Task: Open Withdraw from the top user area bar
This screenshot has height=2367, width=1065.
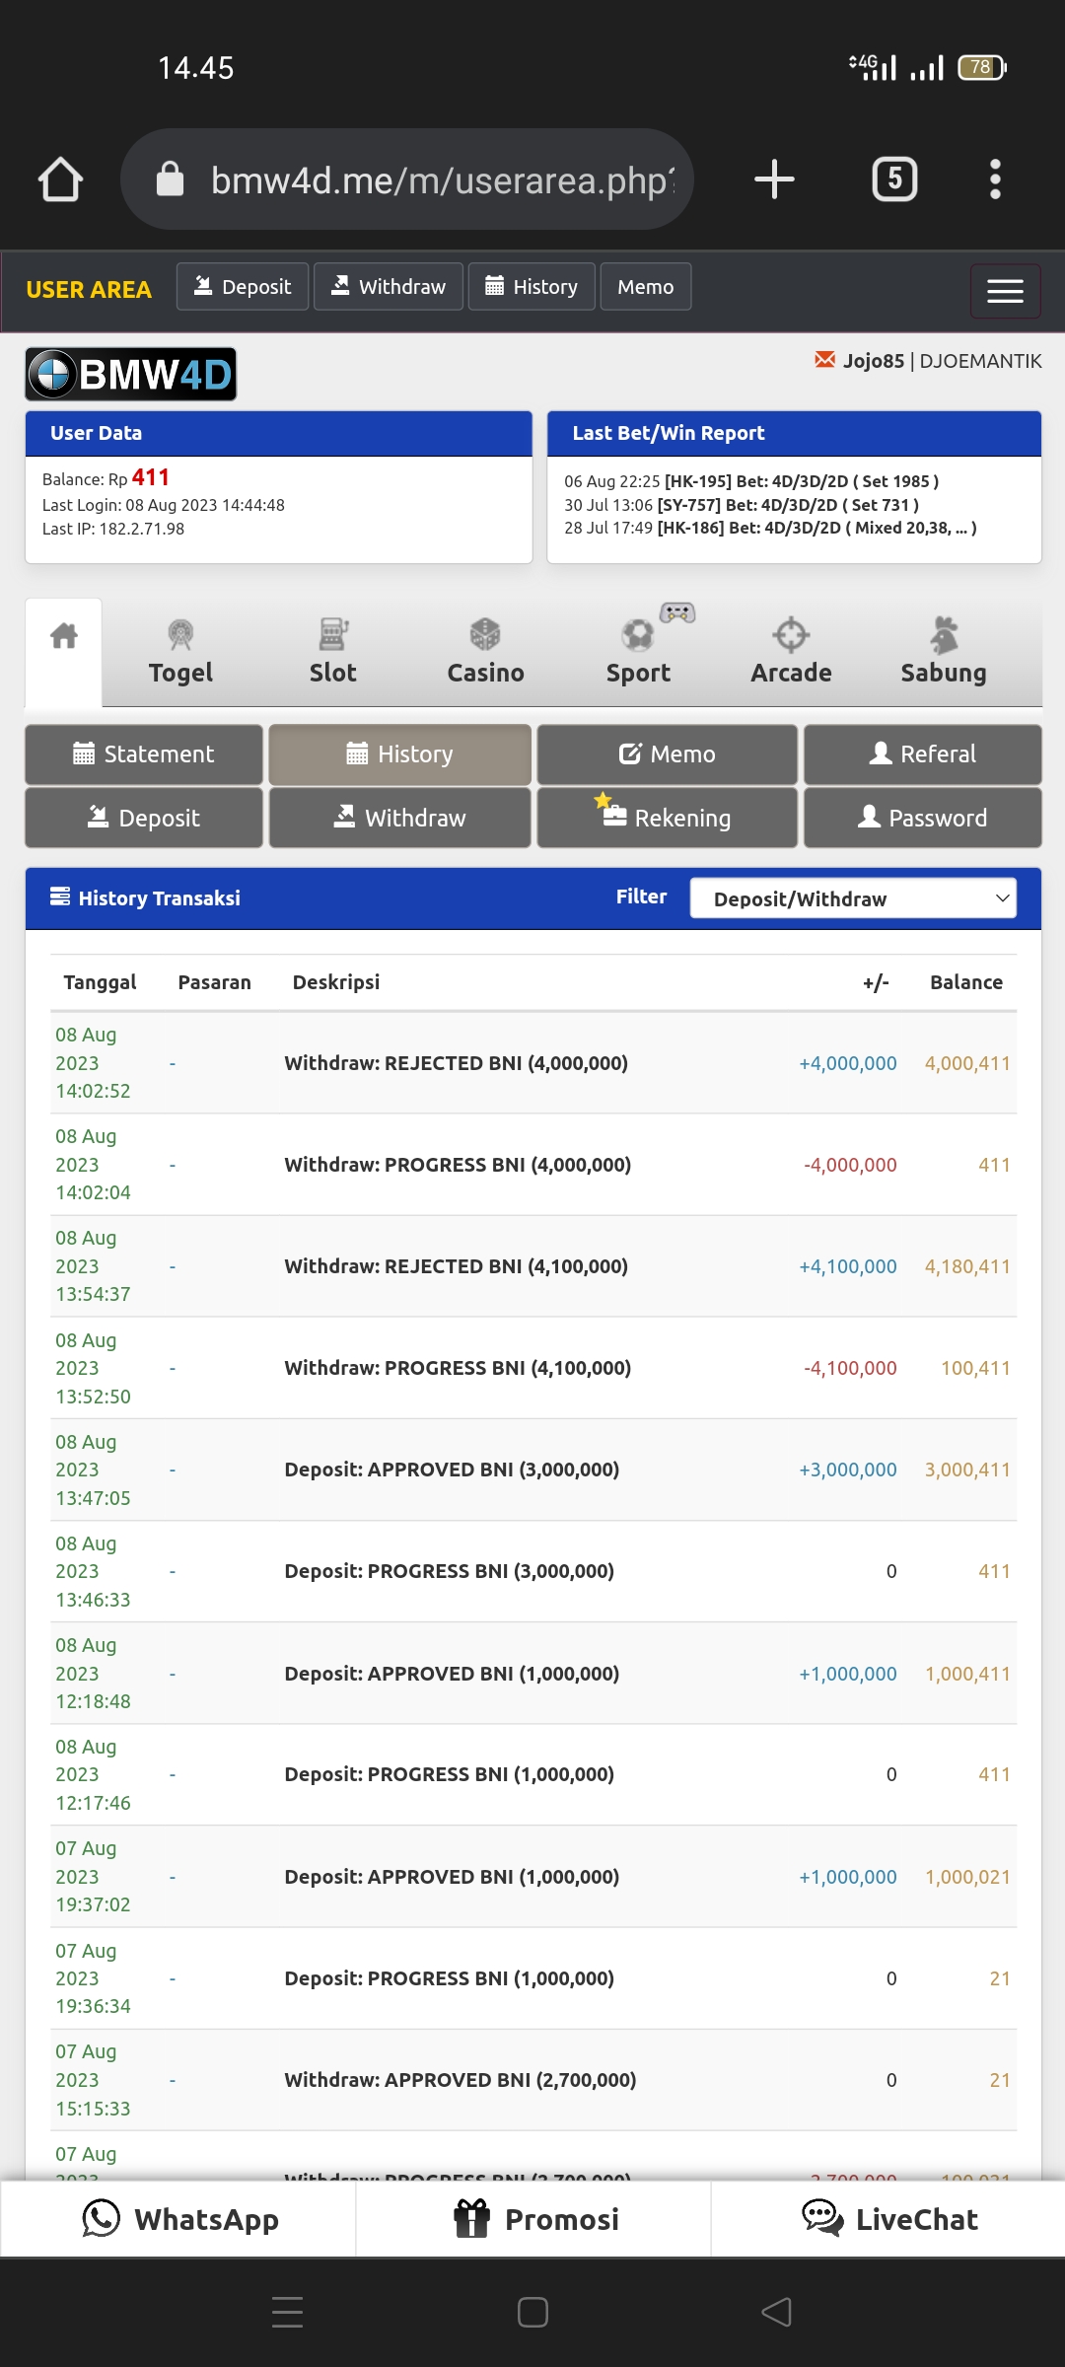Action: tap(388, 287)
